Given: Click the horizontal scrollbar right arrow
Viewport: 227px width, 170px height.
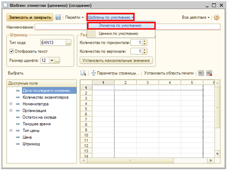Looking at the screenshot, I should point(211,160).
